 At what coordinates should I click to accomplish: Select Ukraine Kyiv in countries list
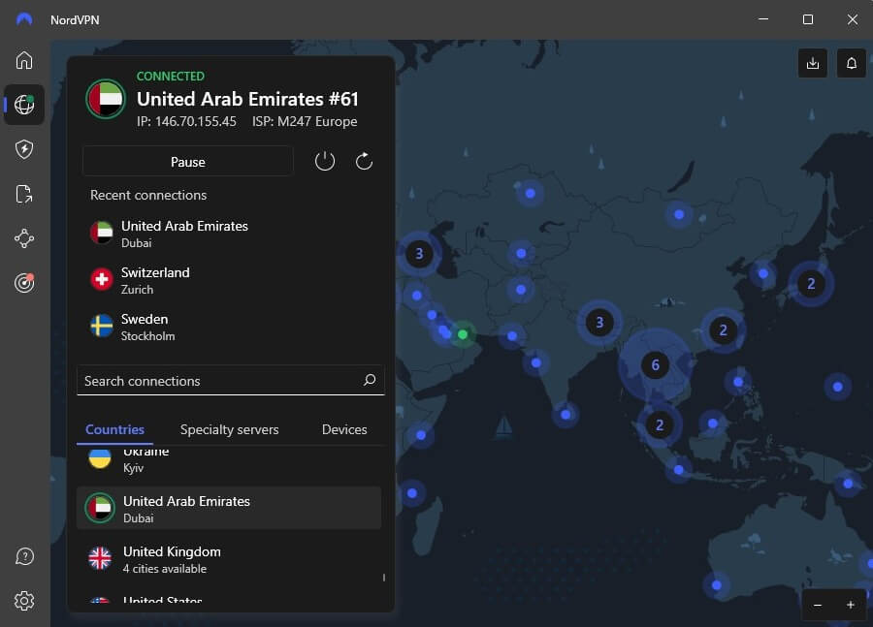(229, 459)
